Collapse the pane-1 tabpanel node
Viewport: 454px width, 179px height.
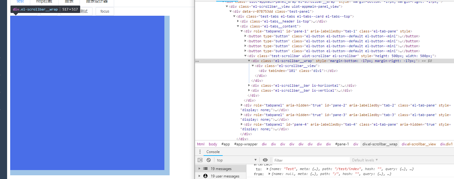coord(242,31)
